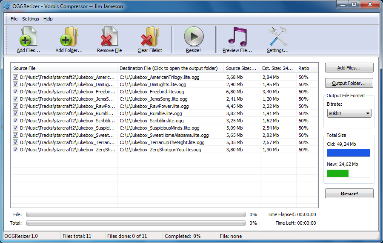Uncheck the Jukebox_AmericanTrilogy file checkbox
Image resolution: width=383 pixels, height=243 pixels.
click(15, 77)
